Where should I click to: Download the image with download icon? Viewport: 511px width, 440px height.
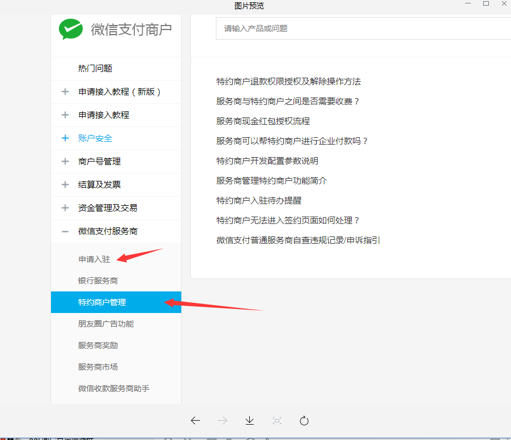pos(250,420)
